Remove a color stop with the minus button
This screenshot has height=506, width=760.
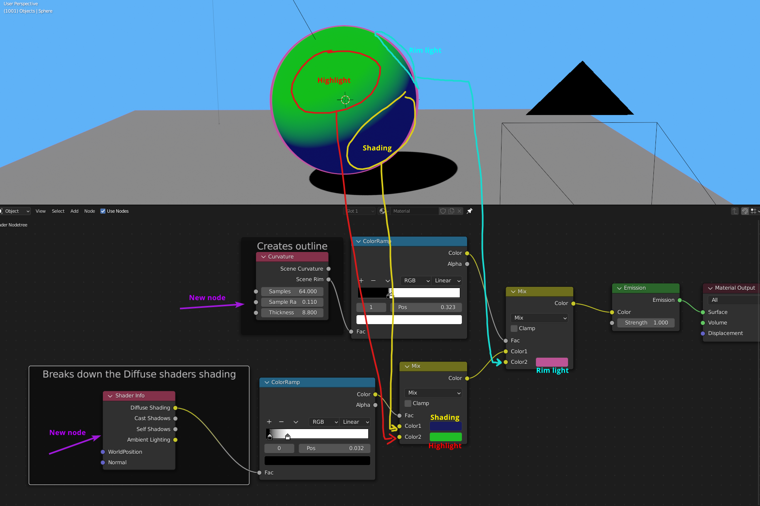[373, 280]
